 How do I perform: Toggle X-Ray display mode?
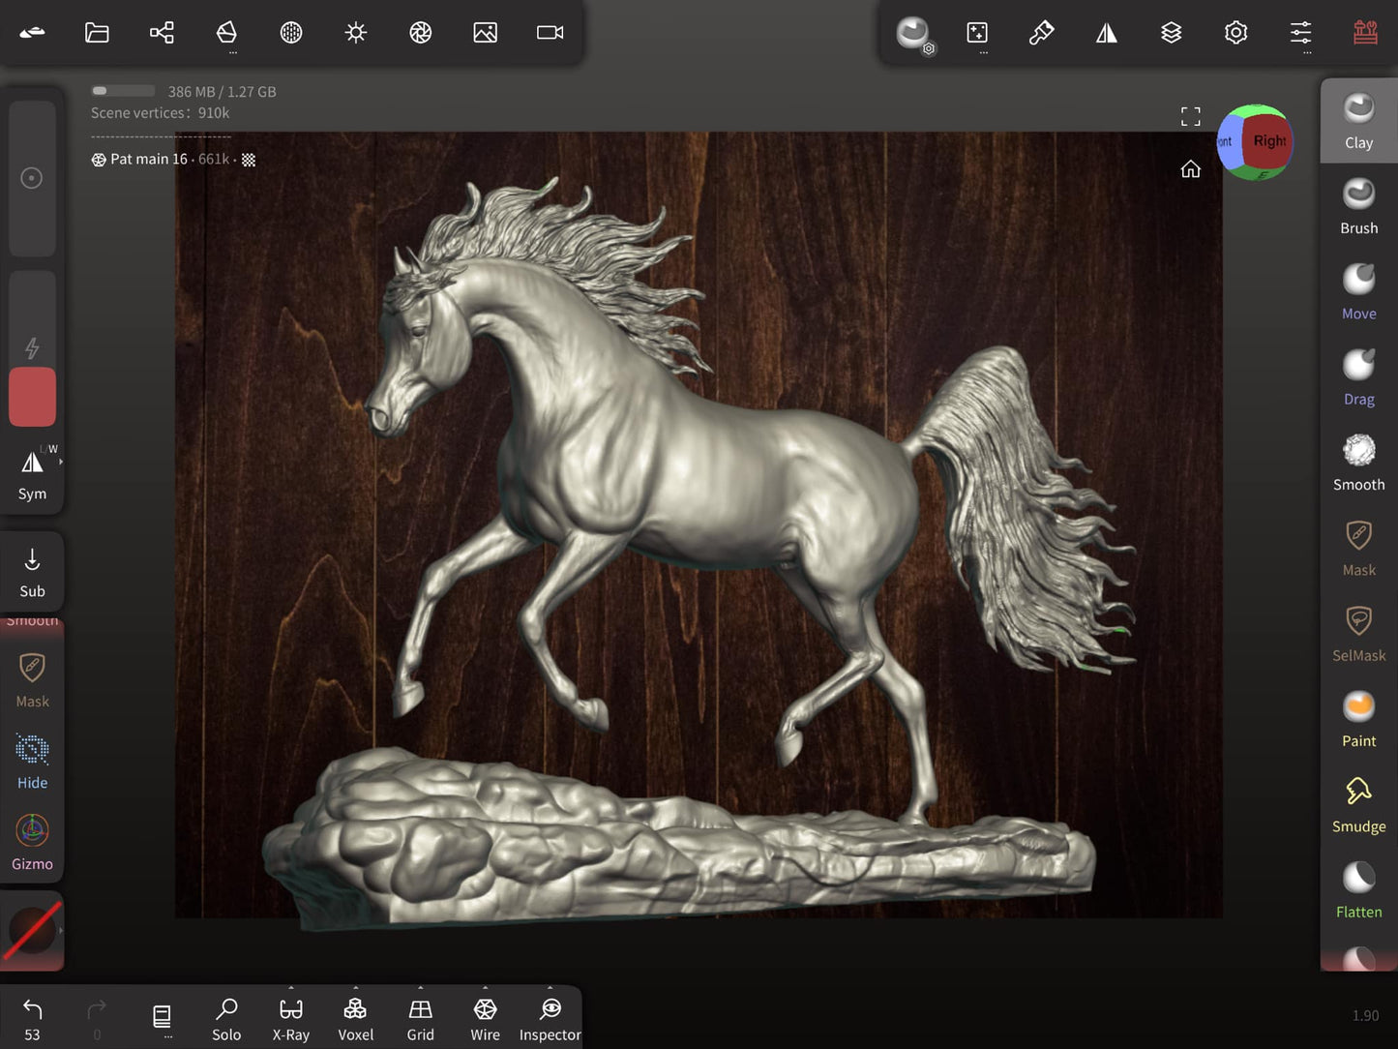(290, 1016)
